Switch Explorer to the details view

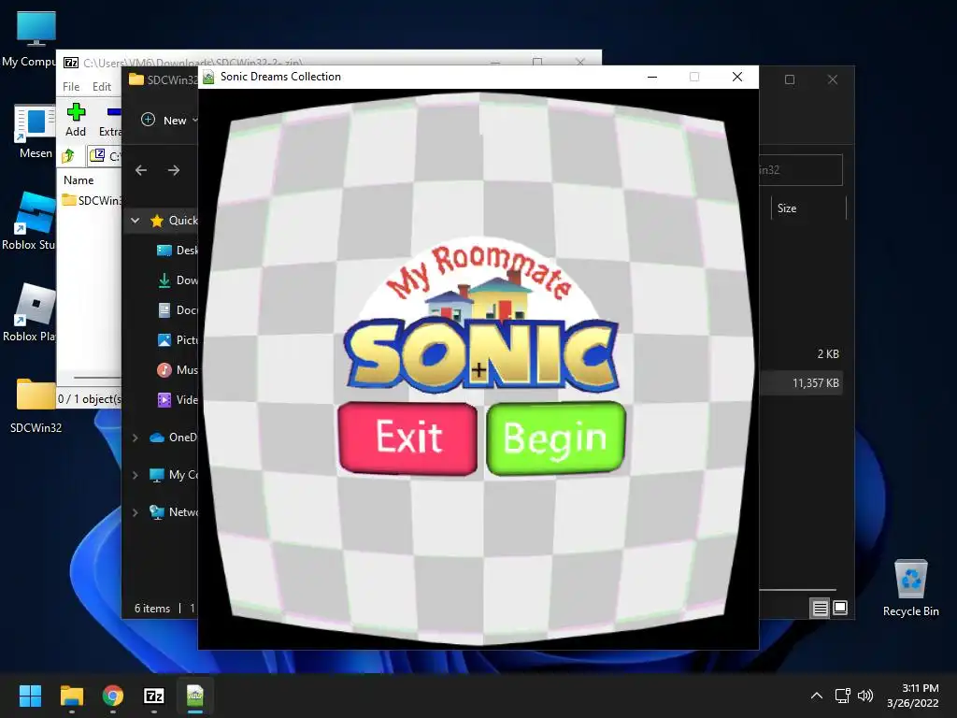(821, 608)
